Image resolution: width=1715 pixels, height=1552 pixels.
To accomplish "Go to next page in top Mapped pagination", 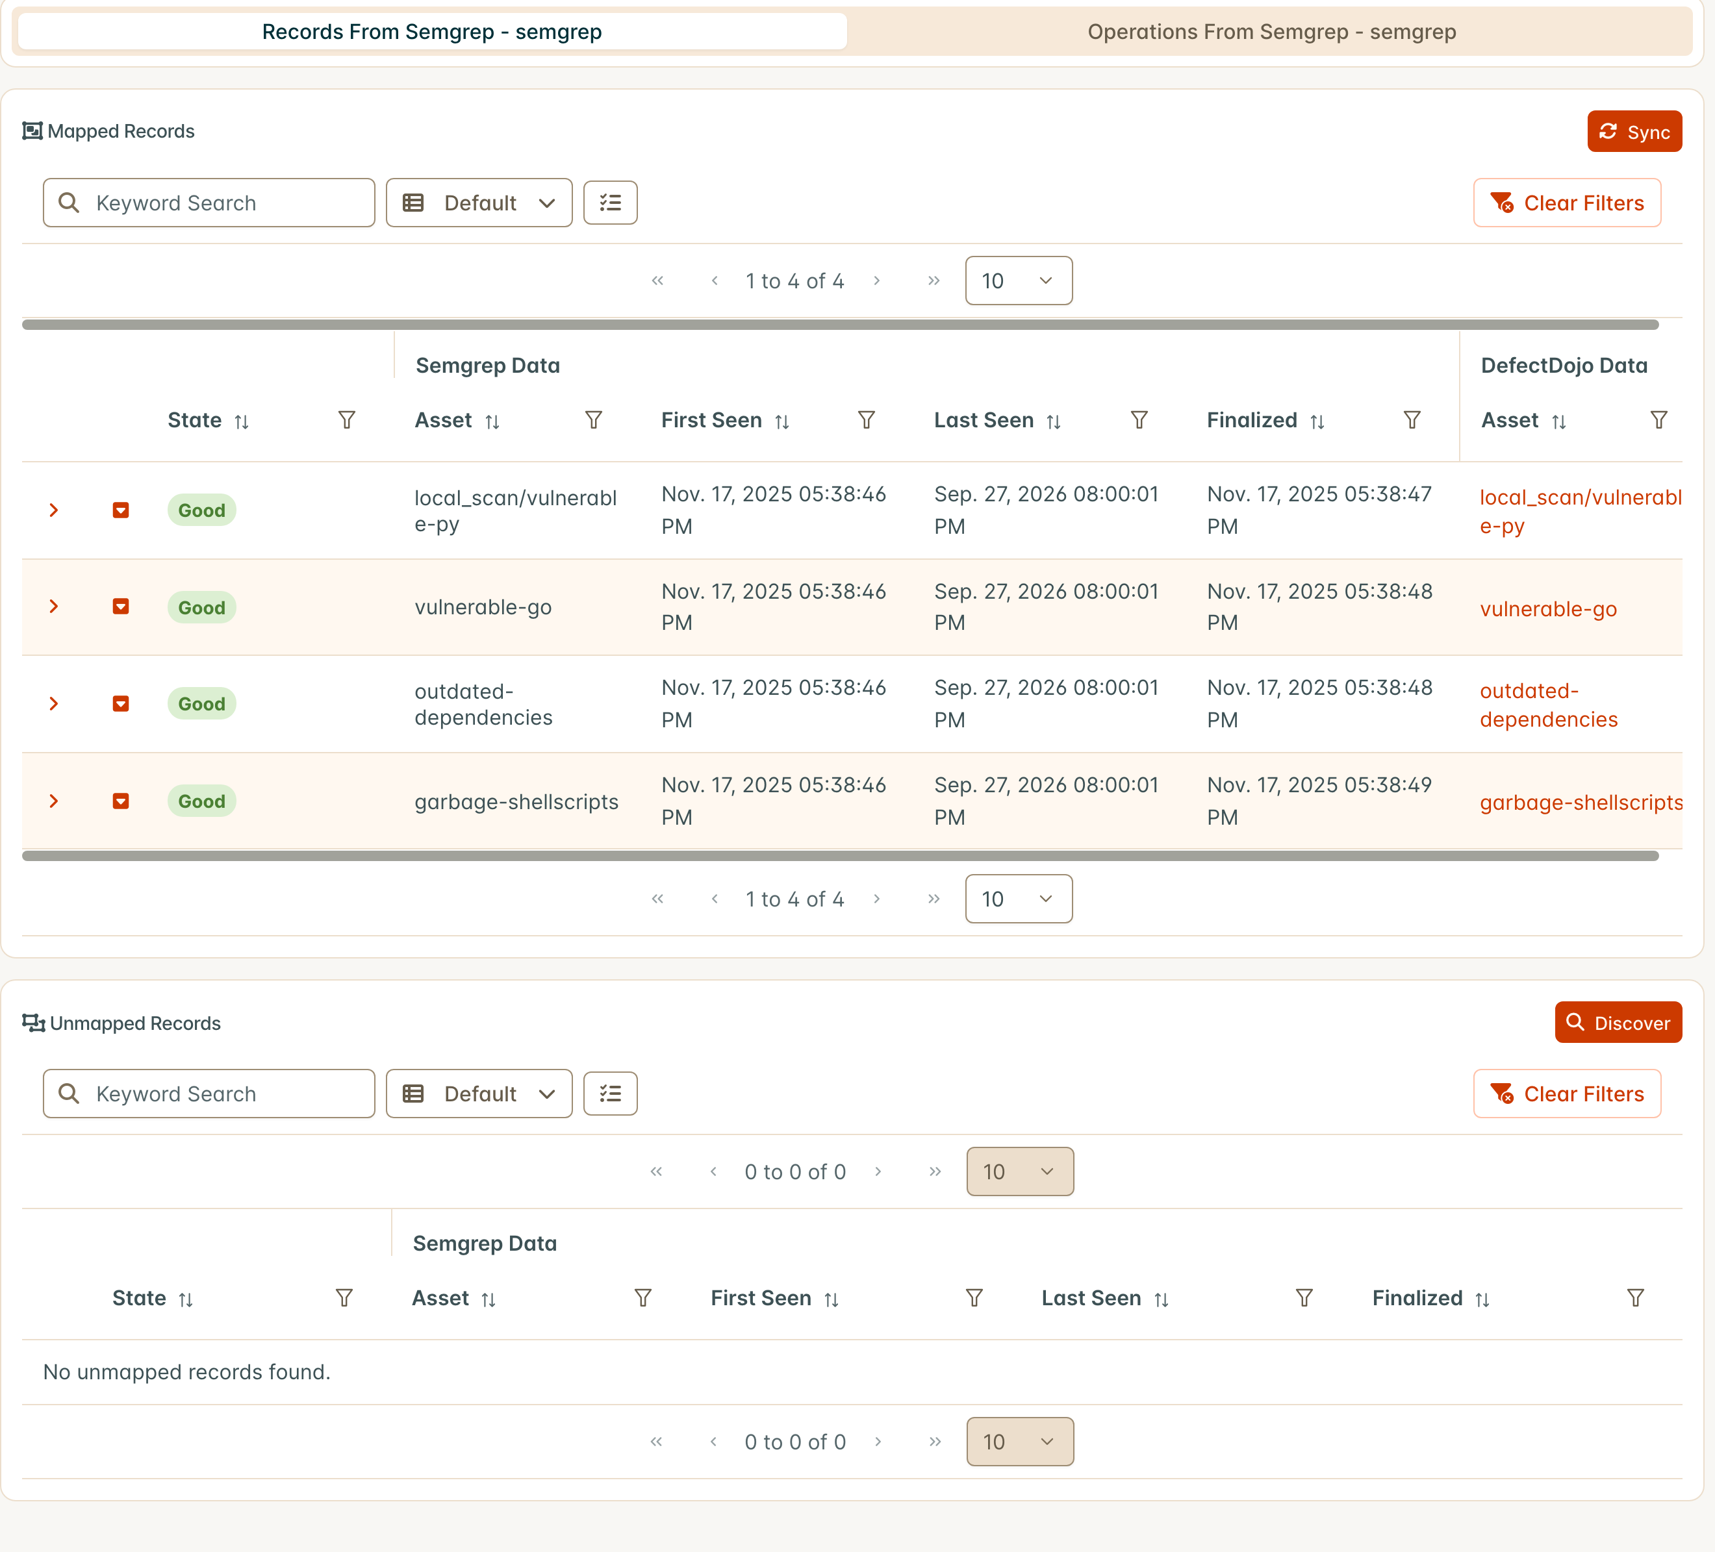I will (x=876, y=281).
